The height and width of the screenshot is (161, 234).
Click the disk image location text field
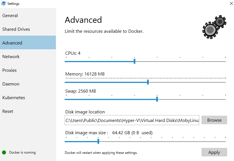pos(132,120)
